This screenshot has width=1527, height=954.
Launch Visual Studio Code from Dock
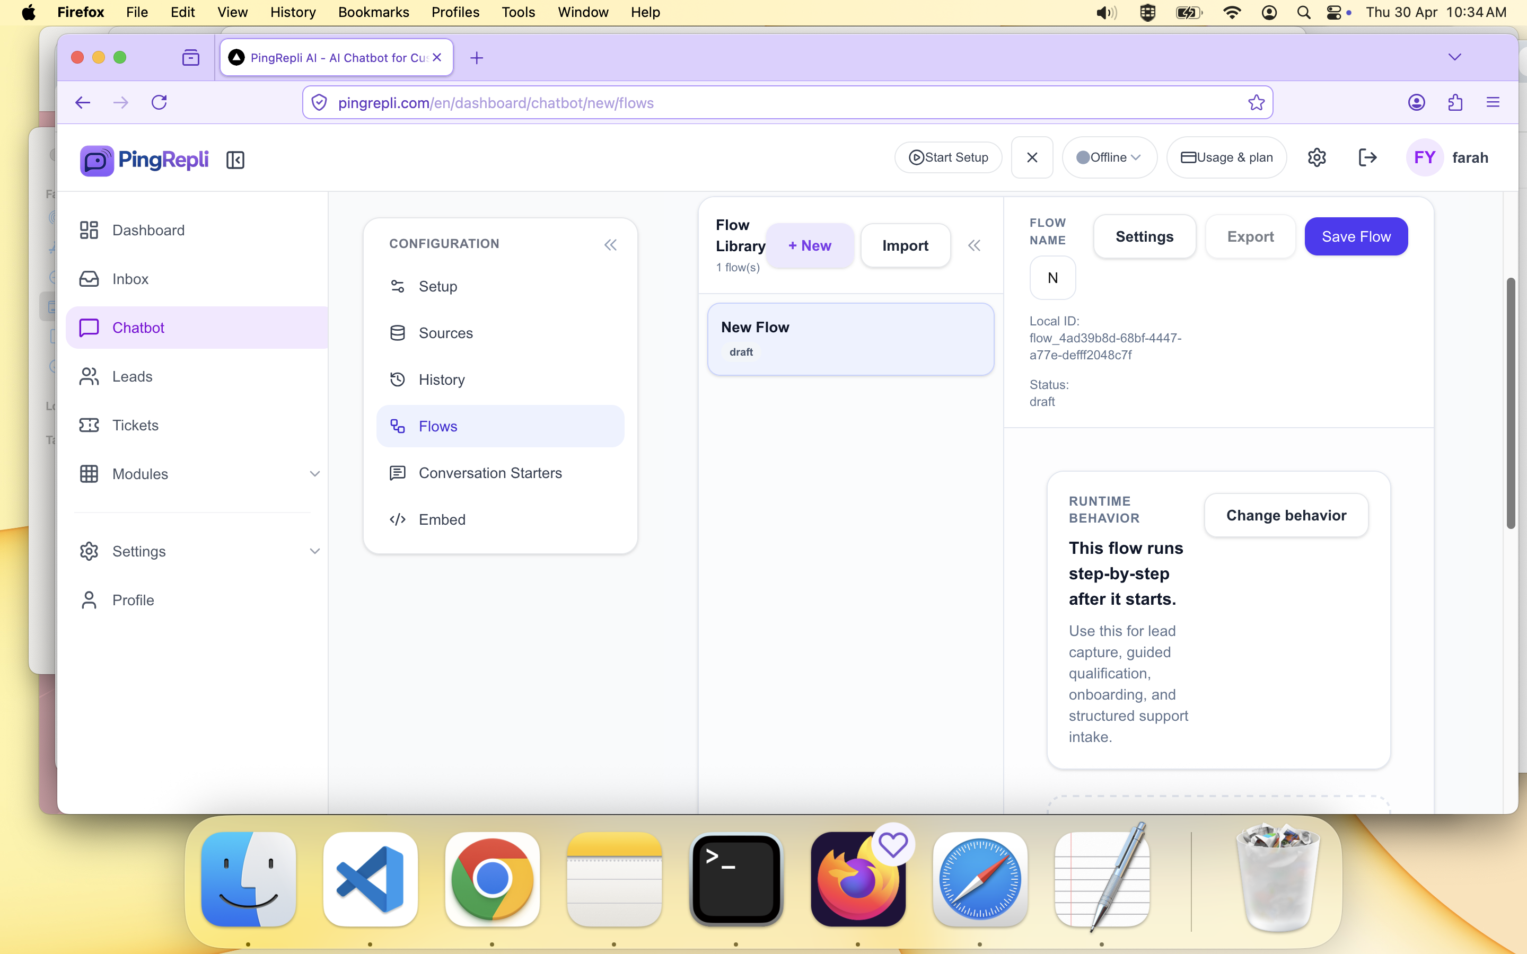[x=371, y=880]
